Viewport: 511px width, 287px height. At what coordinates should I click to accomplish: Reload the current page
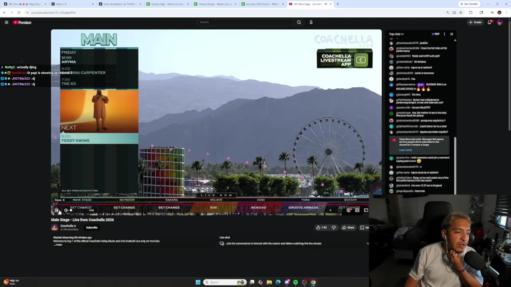[x=18, y=12]
